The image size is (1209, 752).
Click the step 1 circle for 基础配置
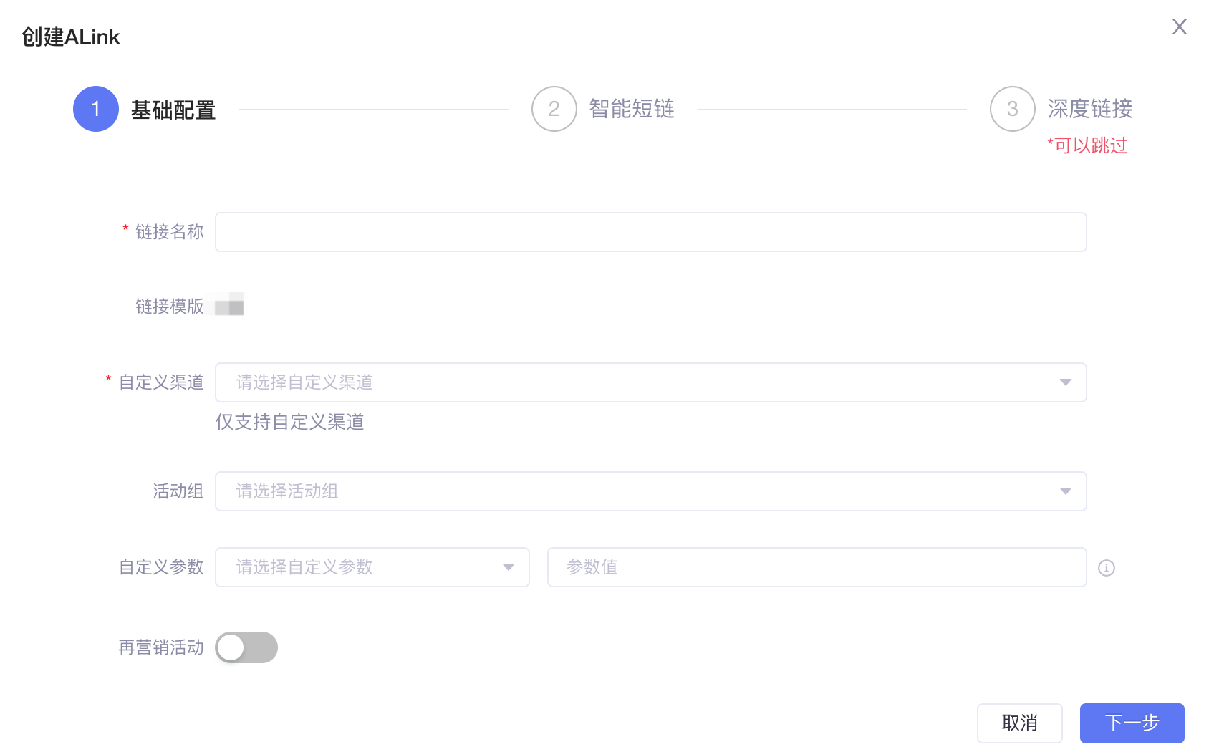click(x=96, y=109)
